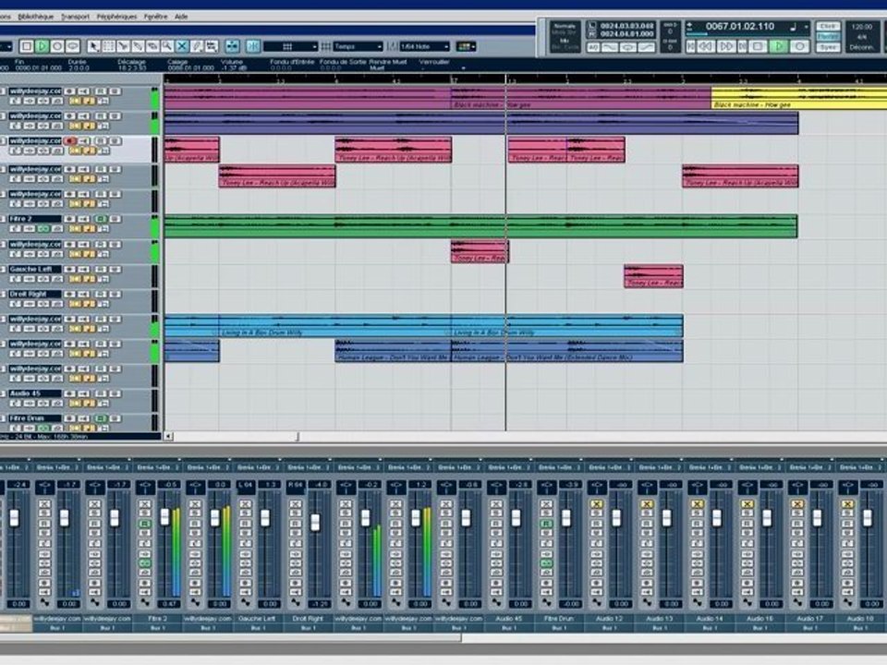Select the Zoom magnifier tool

click(x=167, y=46)
